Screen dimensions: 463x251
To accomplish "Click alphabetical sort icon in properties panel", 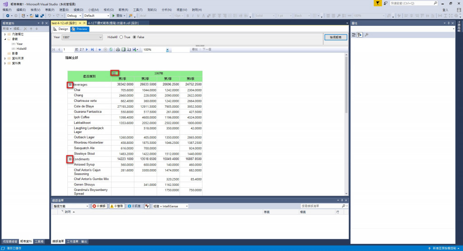I will pyautogui.click(x=359, y=35).
